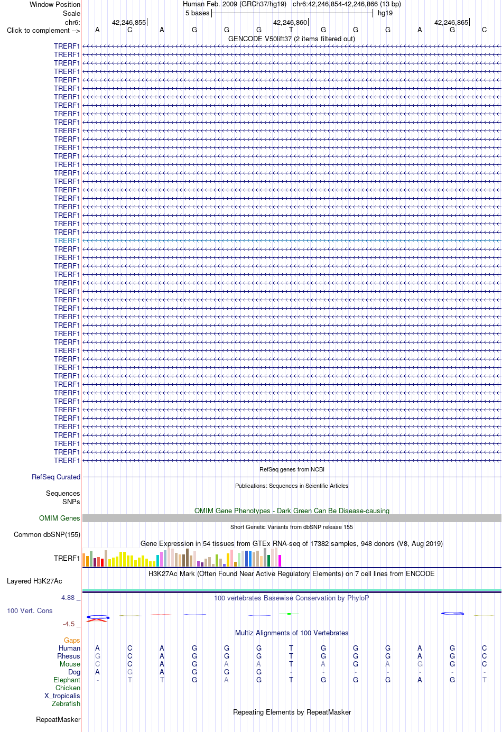Click the OMIM Gene Phenotypes title text

[x=292, y=511]
